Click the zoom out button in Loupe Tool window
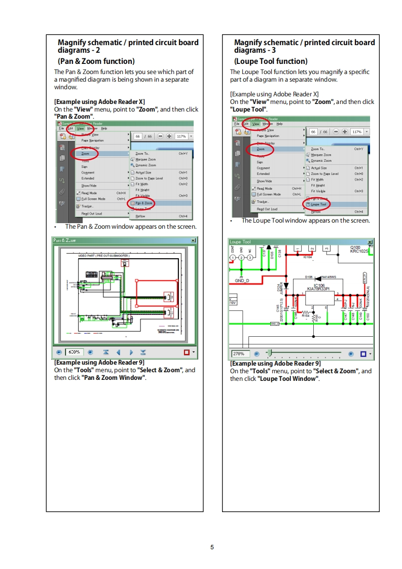 (257, 353)
